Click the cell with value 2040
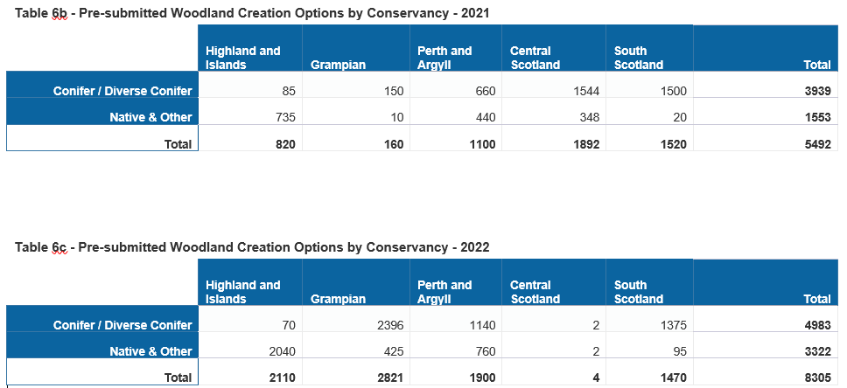This screenshot has height=388, width=847. (282, 351)
